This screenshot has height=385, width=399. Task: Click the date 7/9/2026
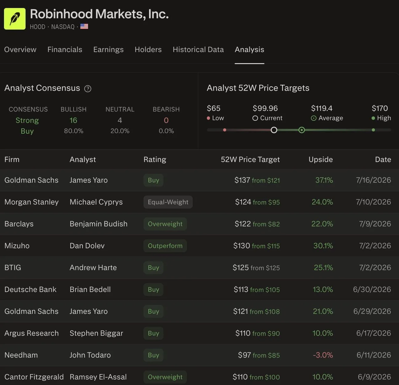pos(375,224)
